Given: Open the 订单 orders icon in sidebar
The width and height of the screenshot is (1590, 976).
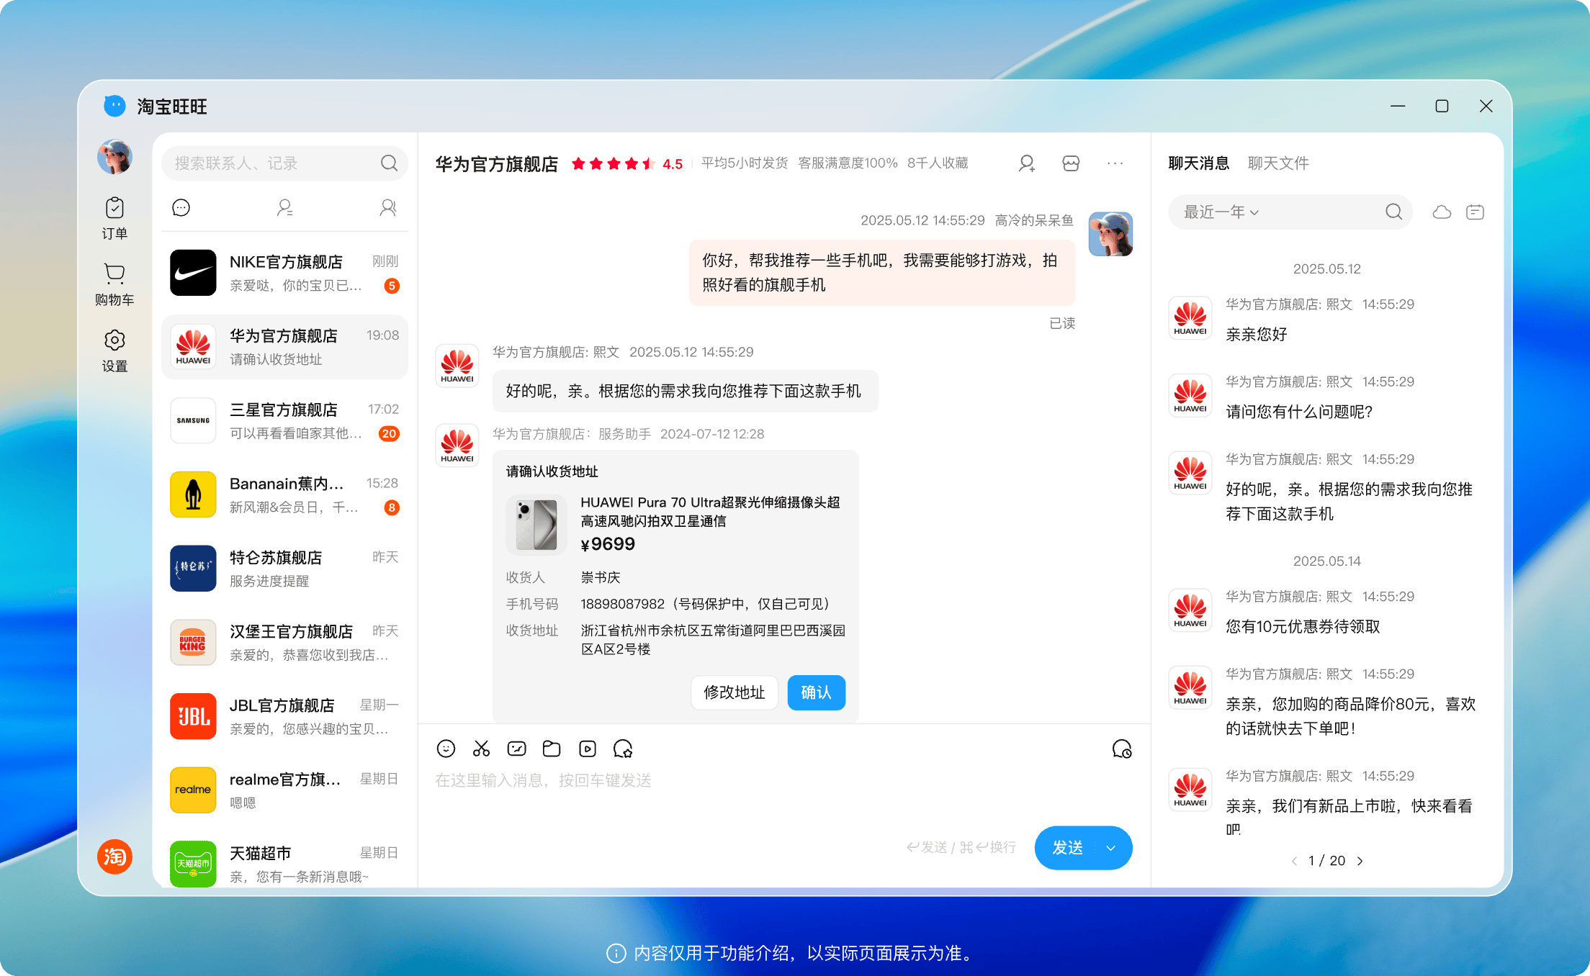Looking at the screenshot, I should tap(114, 218).
